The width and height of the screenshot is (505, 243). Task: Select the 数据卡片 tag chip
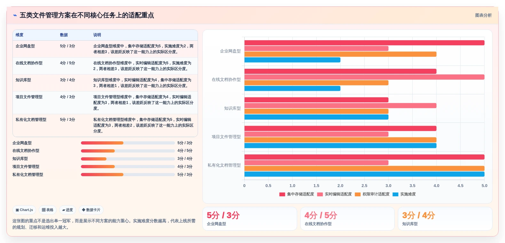point(91,210)
